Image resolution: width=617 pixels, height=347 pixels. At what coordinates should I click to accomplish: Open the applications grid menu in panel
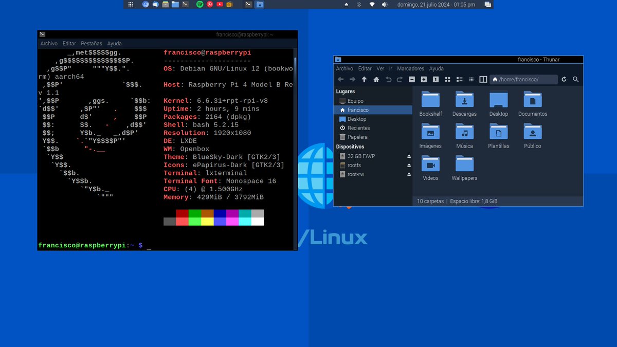(131, 4)
